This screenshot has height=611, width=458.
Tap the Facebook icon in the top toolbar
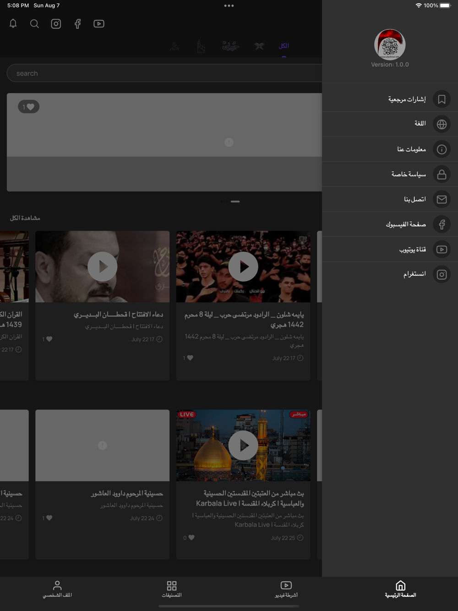pyautogui.click(x=77, y=24)
